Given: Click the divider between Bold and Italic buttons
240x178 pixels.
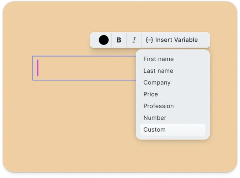Looking at the screenshot, I should [127, 40].
